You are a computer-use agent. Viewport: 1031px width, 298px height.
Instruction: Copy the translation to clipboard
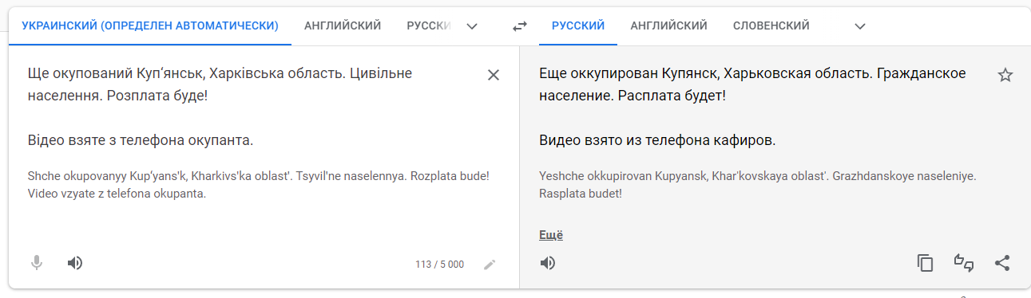coord(925,263)
